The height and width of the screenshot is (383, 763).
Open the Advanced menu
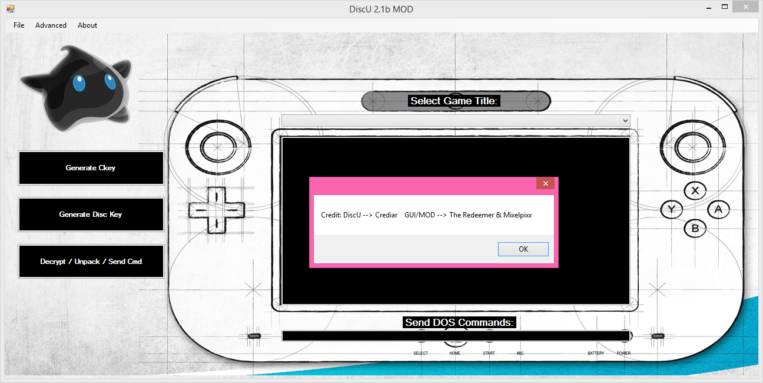[51, 25]
